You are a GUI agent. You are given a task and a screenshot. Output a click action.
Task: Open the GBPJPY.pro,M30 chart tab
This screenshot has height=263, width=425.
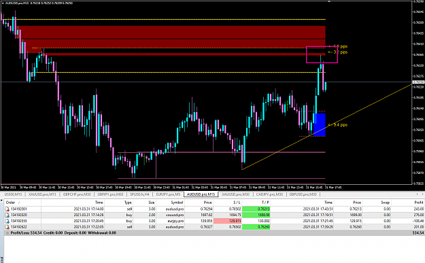(x=110, y=194)
